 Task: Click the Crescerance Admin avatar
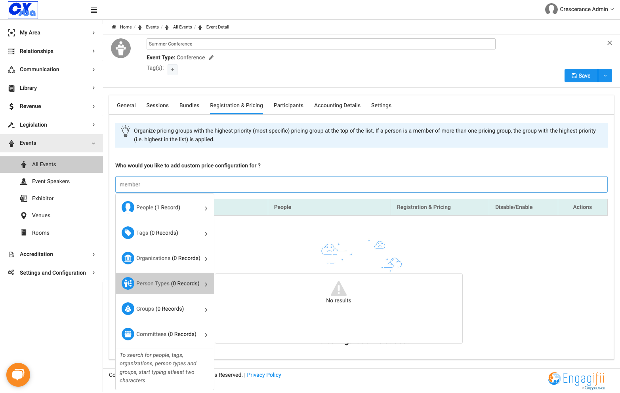pos(551,9)
